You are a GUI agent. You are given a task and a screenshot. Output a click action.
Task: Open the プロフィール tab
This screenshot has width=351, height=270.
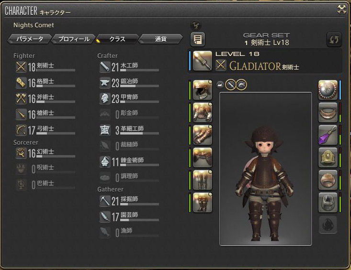(74, 39)
